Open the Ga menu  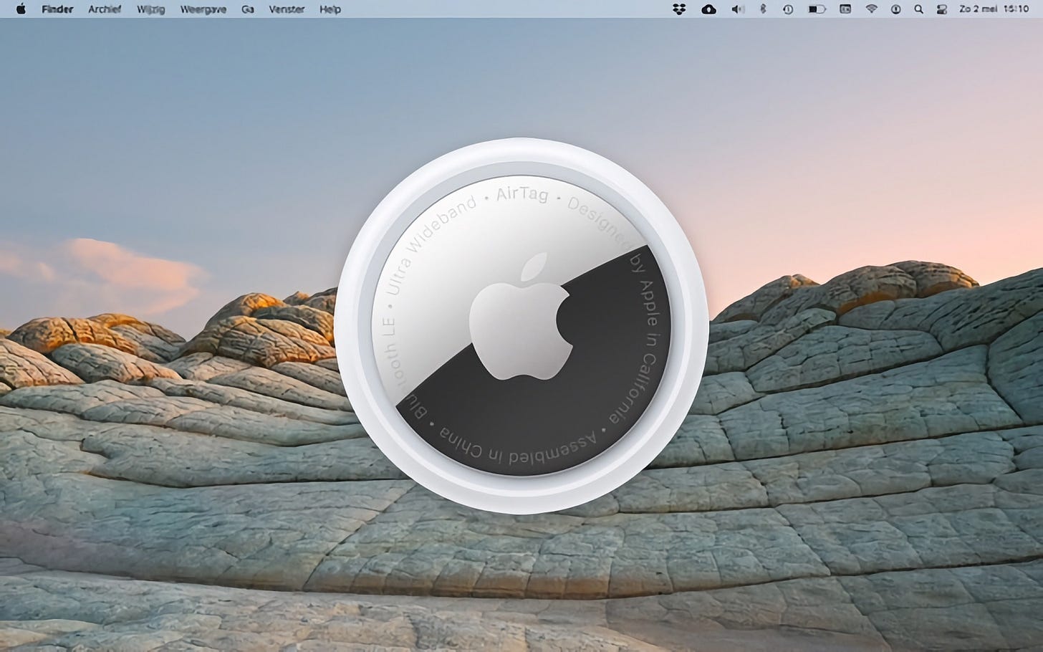pyautogui.click(x=248, y=9)
